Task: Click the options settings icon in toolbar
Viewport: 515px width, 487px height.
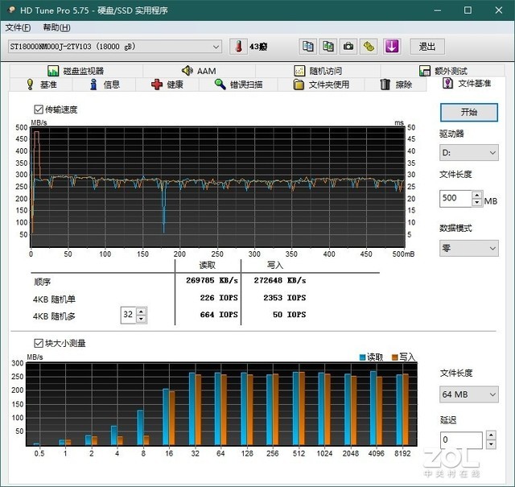Action: coord(369,47)
